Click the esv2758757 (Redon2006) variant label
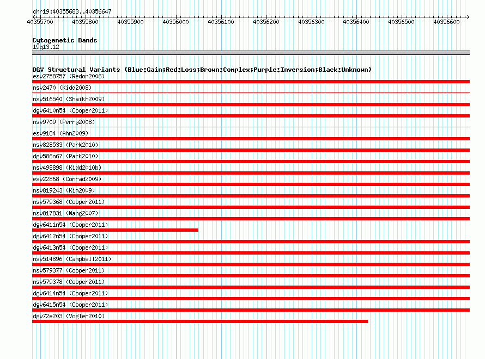 coord(69,76)
